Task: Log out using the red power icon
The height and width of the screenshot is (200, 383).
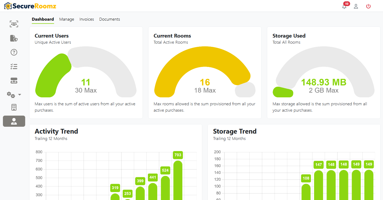Action: click(368, 6)
